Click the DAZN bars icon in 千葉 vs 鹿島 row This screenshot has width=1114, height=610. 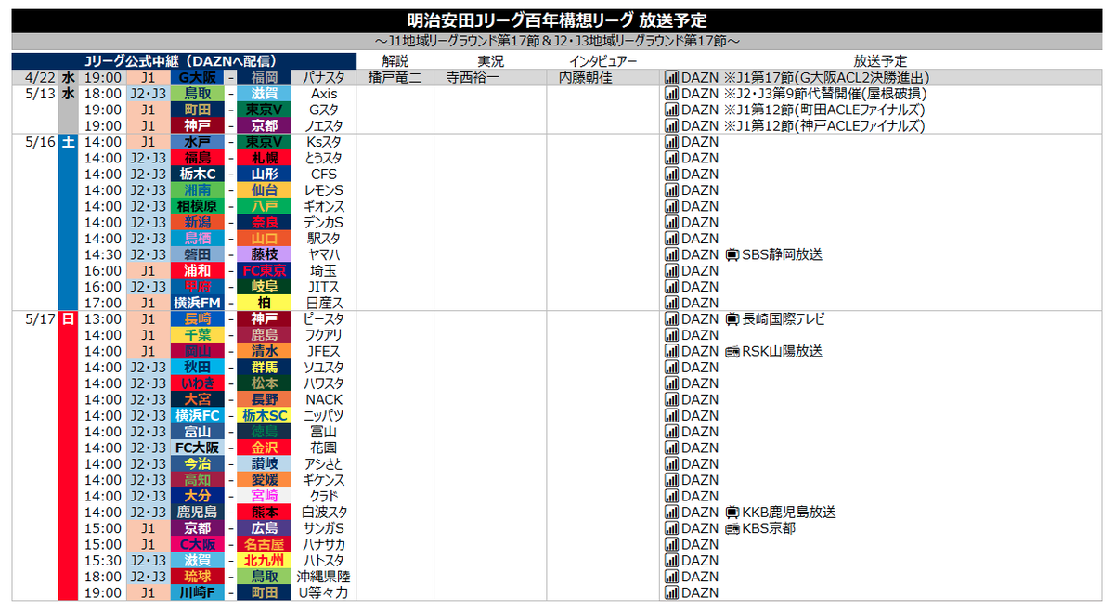(672, 335)
